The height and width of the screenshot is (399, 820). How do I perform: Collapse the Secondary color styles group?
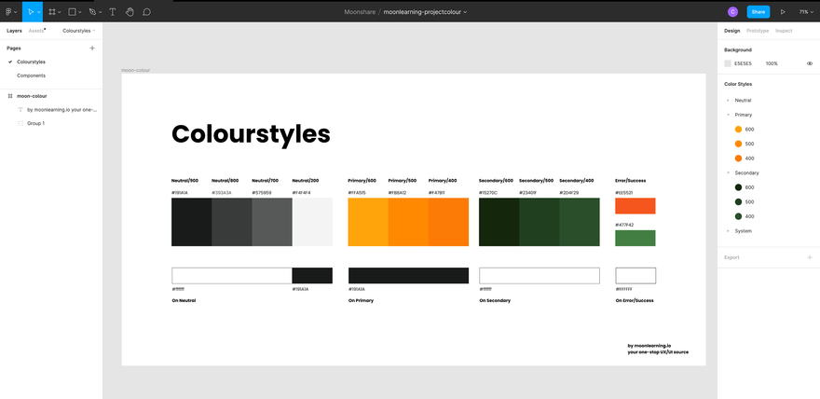tap(728, 172)
